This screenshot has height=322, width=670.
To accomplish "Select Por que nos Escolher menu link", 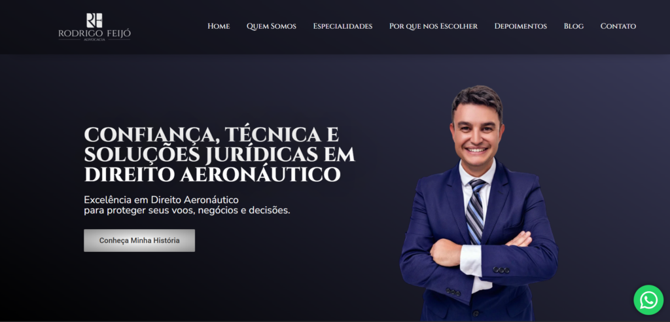I will pos(433,26).
